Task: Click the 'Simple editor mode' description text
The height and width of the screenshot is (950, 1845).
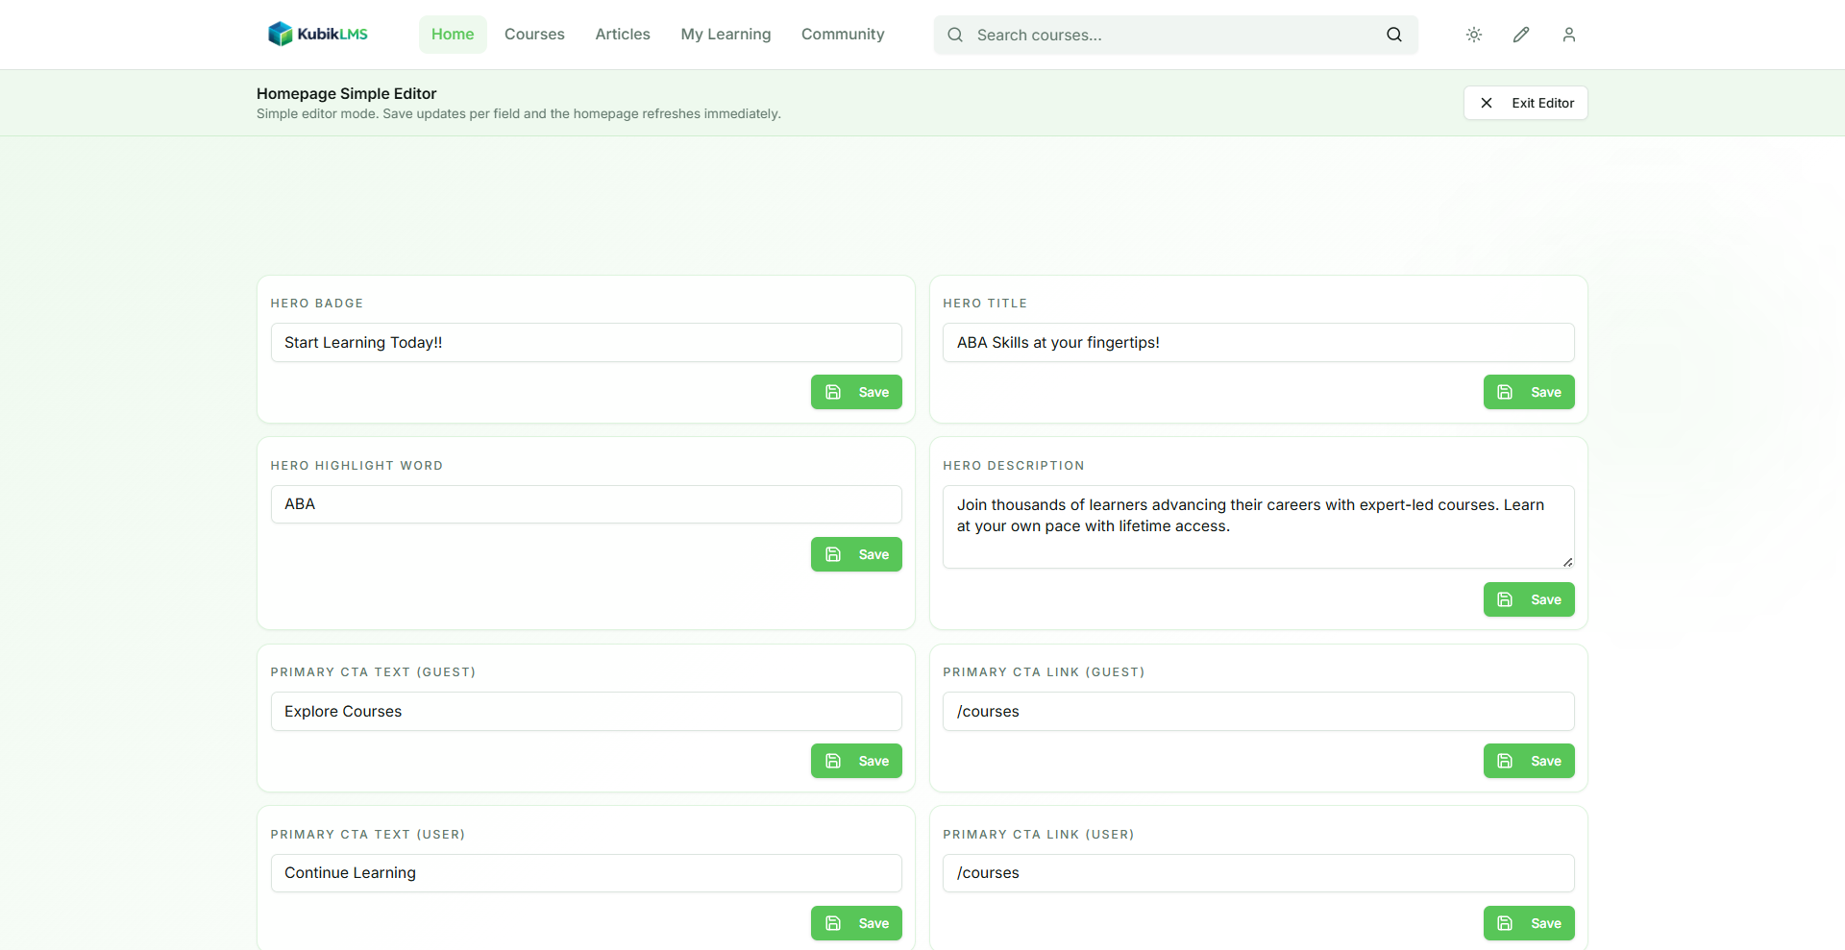Action: click(519, 113)
